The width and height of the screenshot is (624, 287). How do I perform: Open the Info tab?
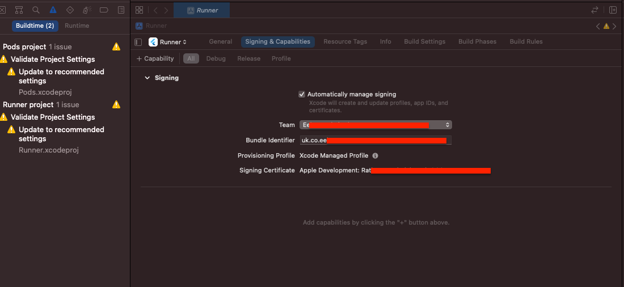coord(385,42)
